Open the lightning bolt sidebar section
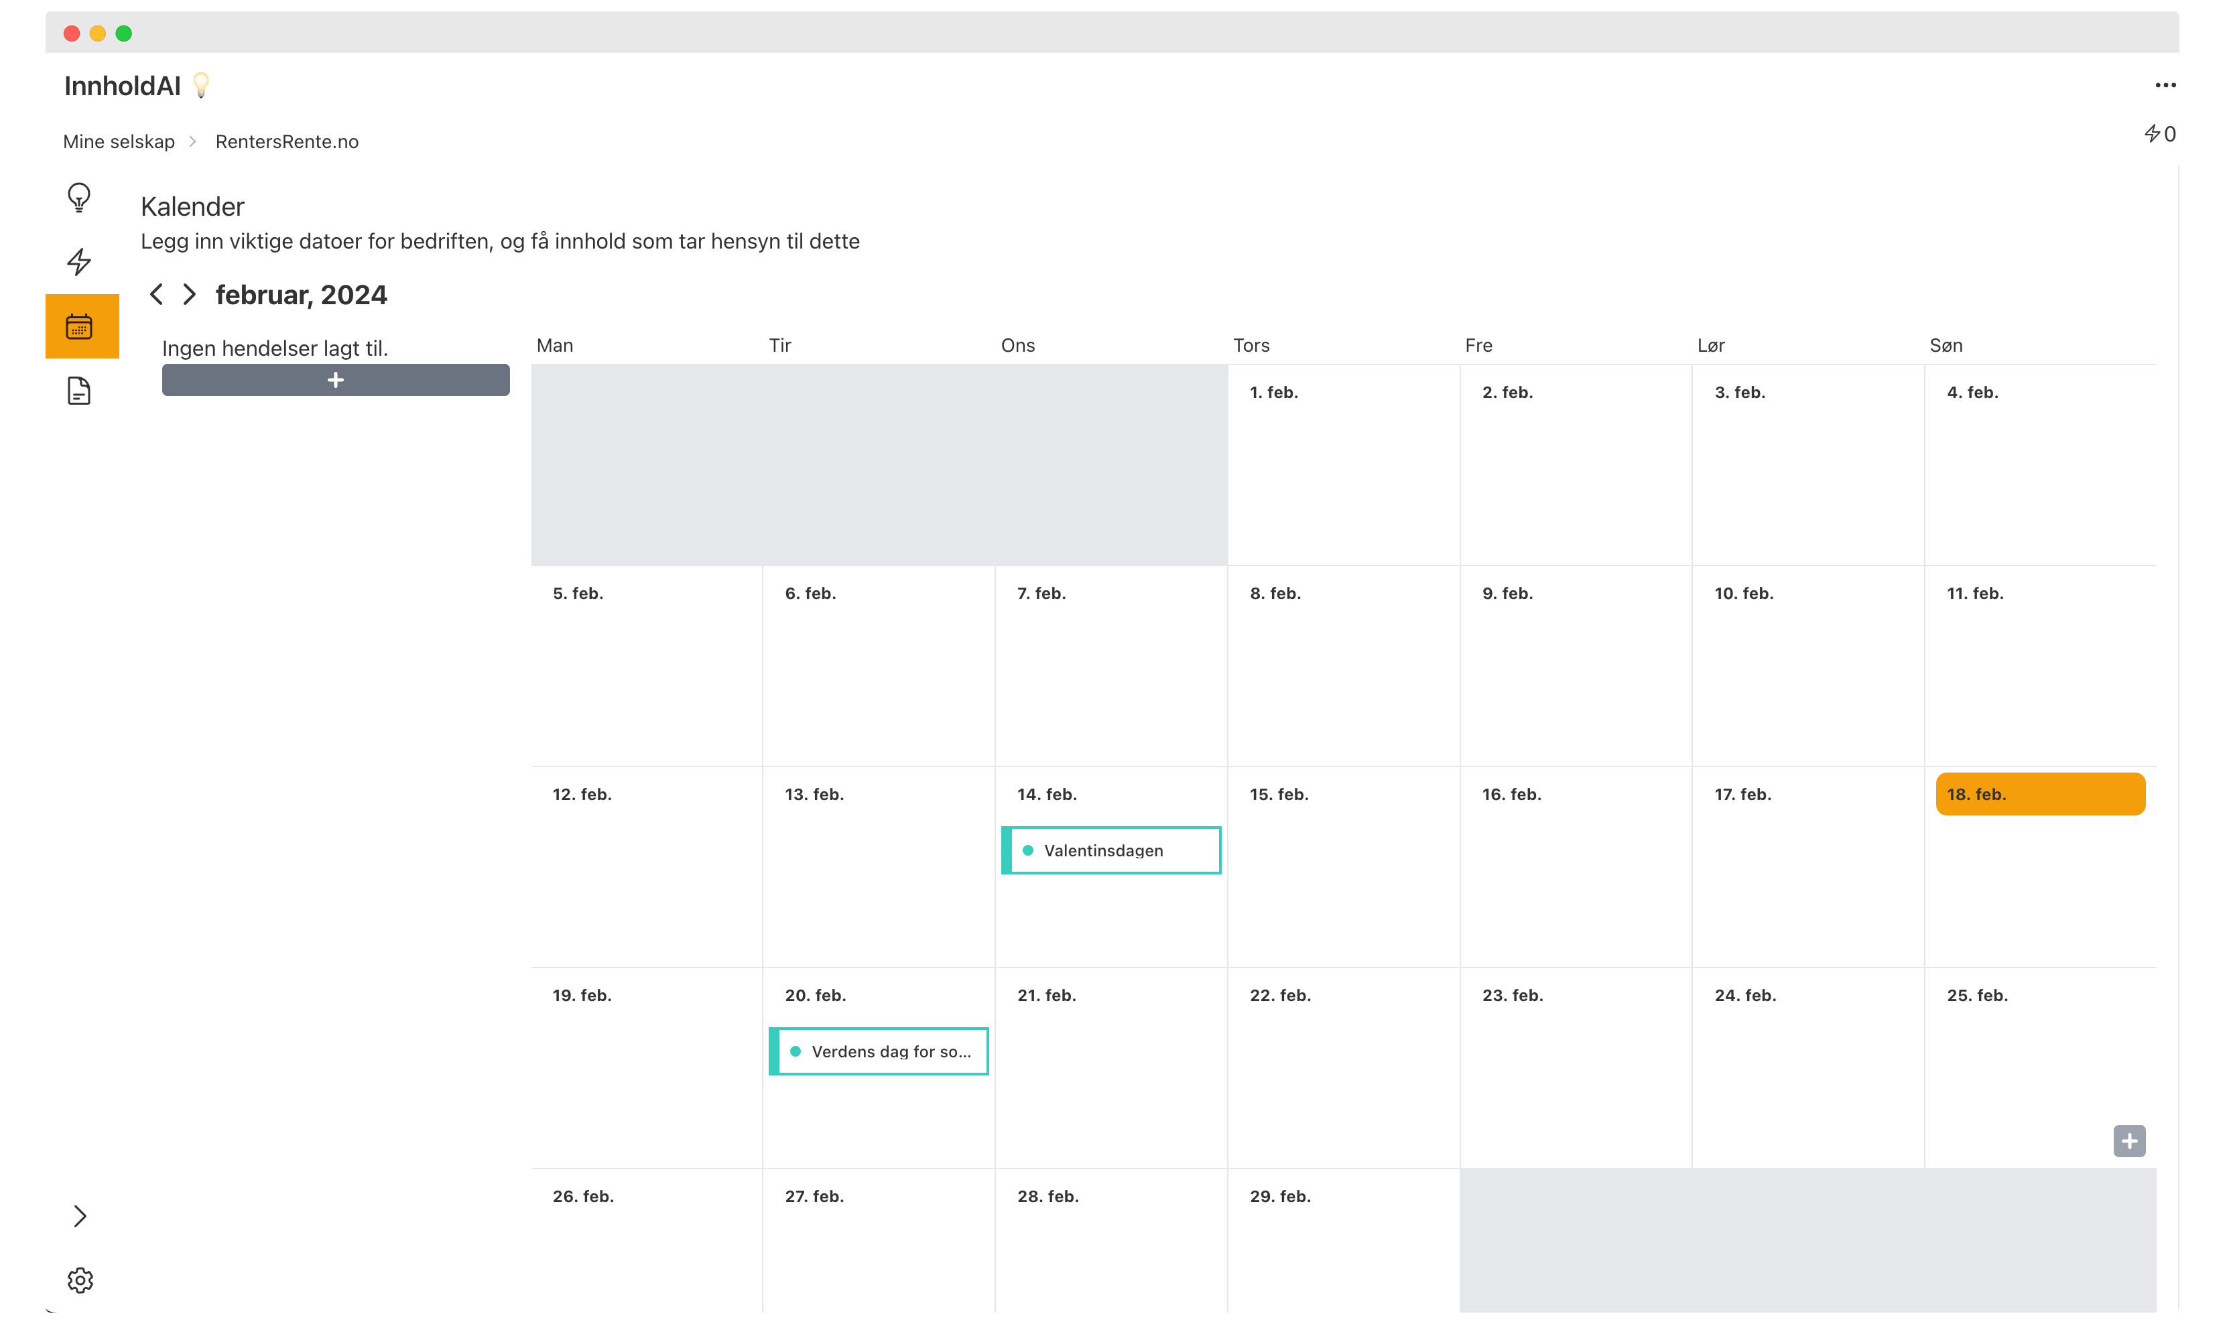 click(79, 262)
